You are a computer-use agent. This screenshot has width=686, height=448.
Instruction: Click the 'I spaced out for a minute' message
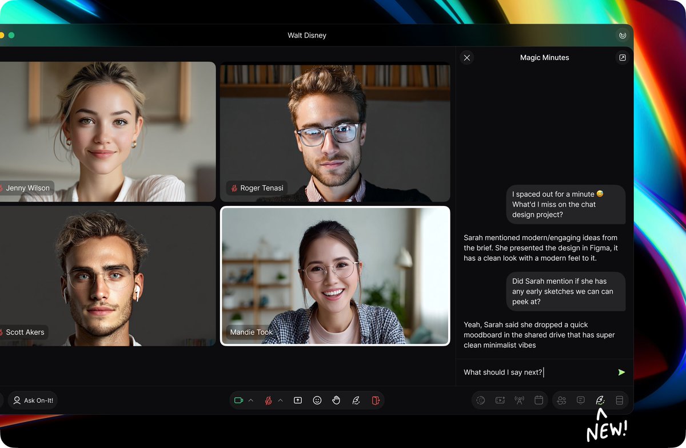(x=566, y=204)
